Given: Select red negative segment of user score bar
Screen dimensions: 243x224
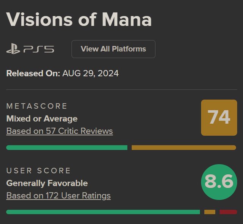Looking at the screenshot, I should [228, 212].
